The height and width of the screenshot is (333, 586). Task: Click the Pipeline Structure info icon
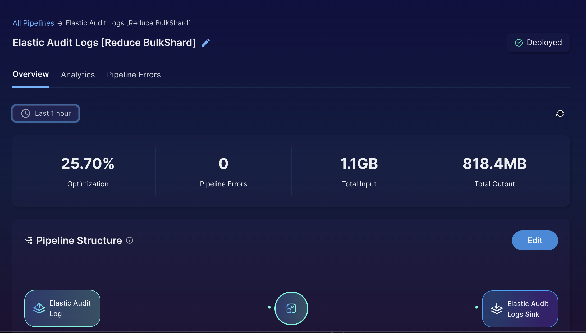pyautogui.click(x=130, y=240)
